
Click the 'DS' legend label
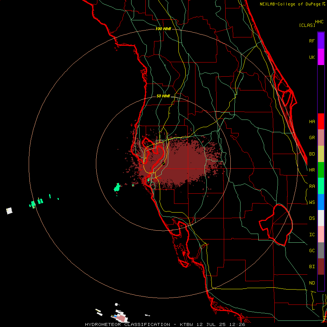tap(312, 218)
